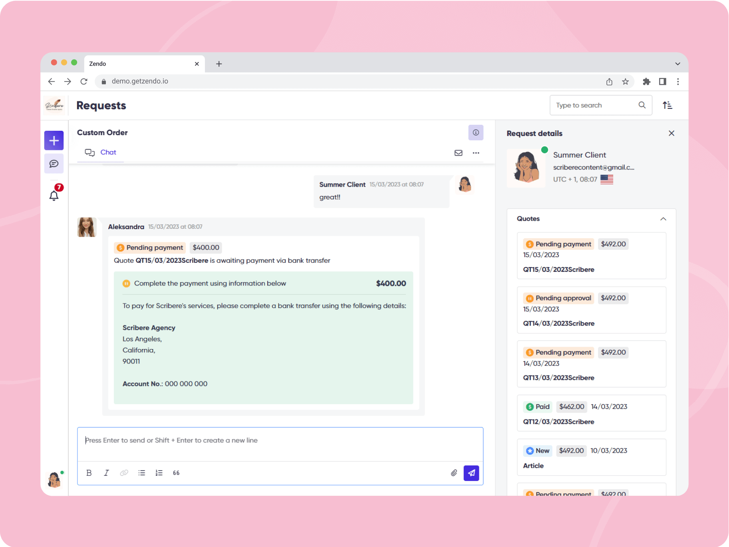The width and height of the screenshot is (729, 547).
Task: Open the messages icon in left sidebar
Action: [54, 164]
